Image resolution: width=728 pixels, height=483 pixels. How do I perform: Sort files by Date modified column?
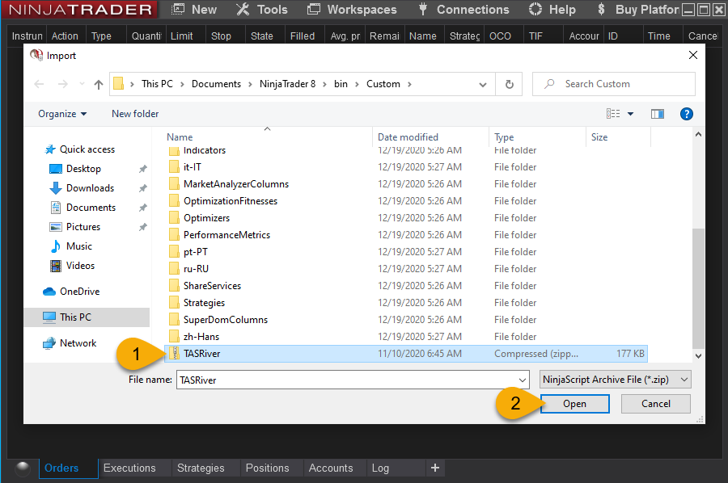click(x=408, y=137)
